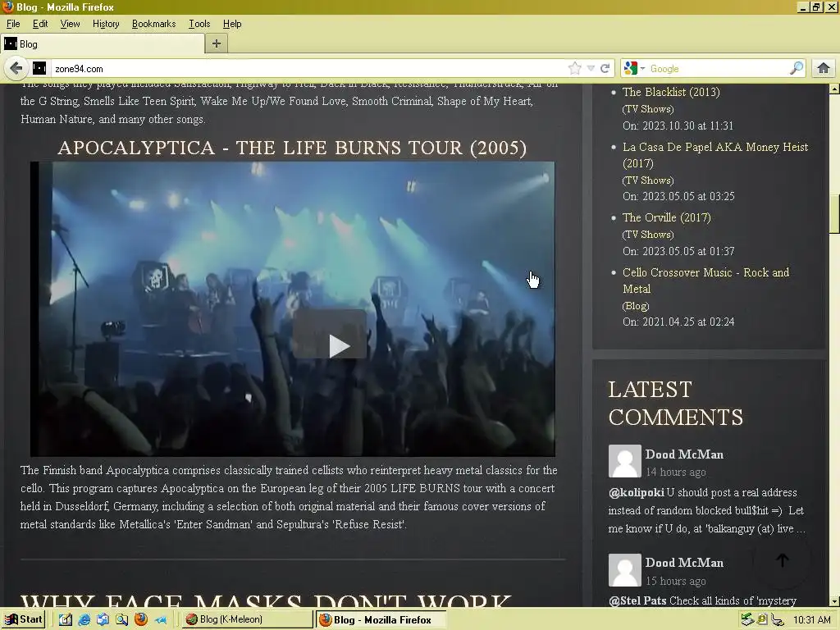Viewport: 840px width, 630px height.
Task: Click the "On: 2023.10.30 at 11:31" date
Action: tap(678, 126)
